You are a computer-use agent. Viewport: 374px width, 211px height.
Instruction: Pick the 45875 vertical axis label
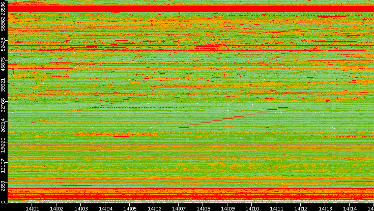coord(3,63)
